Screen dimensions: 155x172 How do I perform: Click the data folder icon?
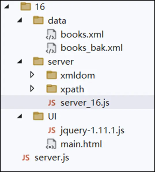click(38, 20)
